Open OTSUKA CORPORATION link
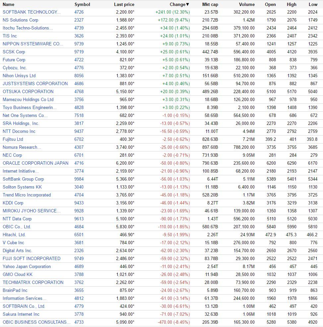This screenshot has width=323, height=327. click(x=28, y=91)
